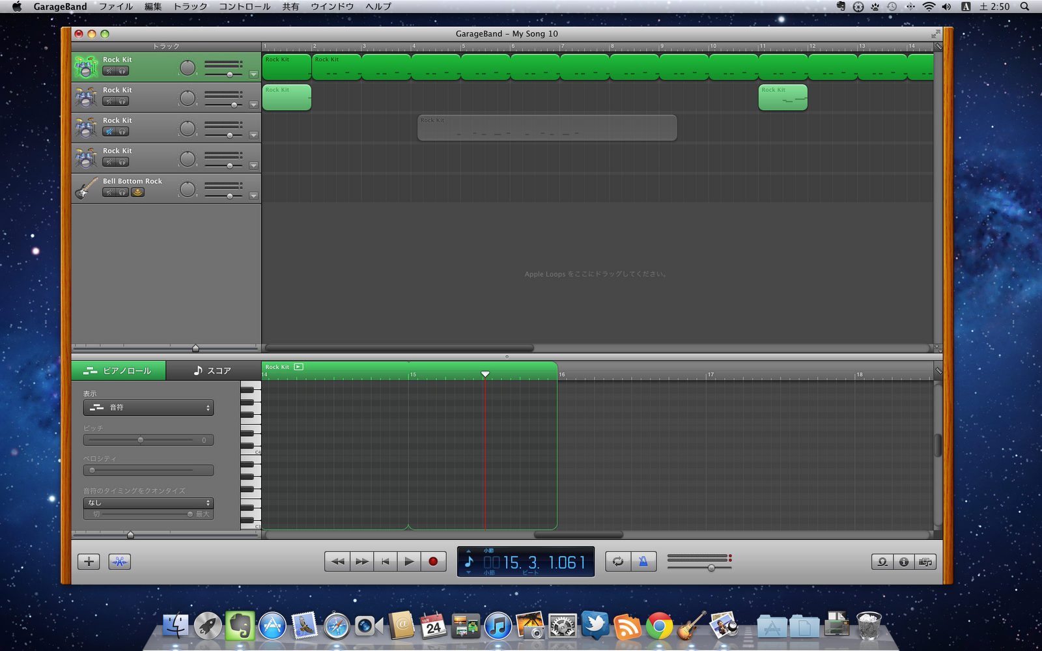The image size is (1042, 651).
Task: Open the timeline grid ruler button
Action: click(x=938, y=46)
